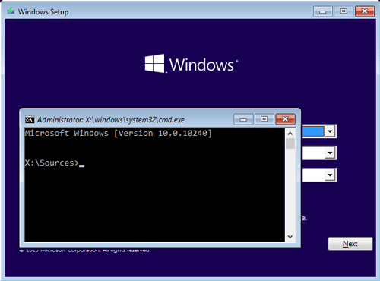Screen dimensions: 380x281
Task: Click the Windows Setup title bar icon
Action: pos(11,11)
